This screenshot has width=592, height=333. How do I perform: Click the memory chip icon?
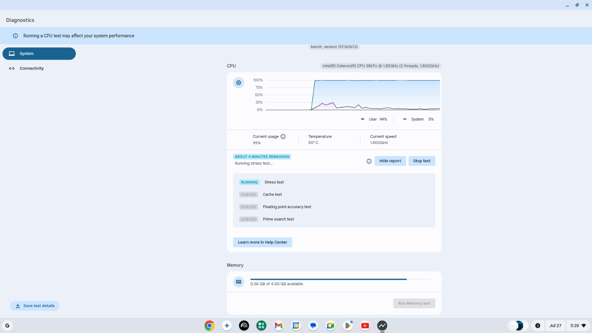pos(239,282)
